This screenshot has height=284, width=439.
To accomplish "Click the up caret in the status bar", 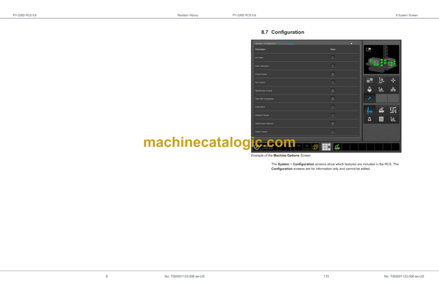I will point(299,147).
